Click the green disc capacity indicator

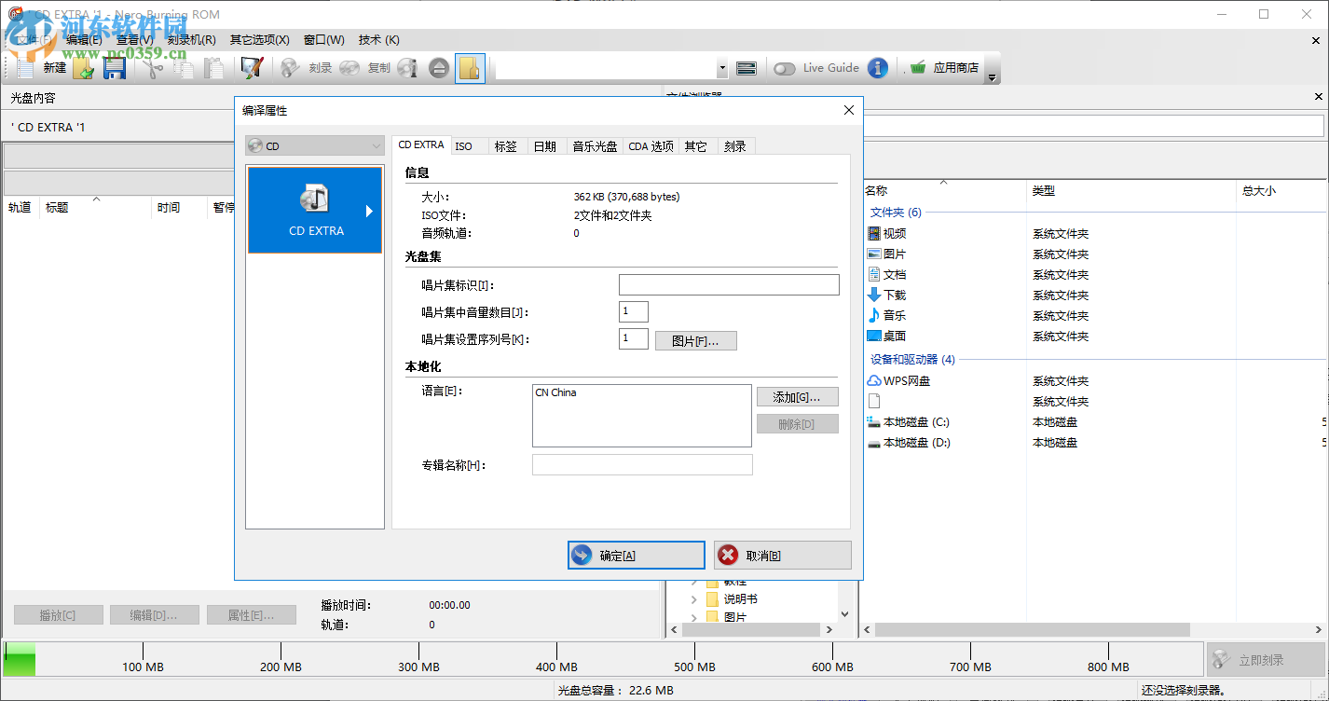19,659
